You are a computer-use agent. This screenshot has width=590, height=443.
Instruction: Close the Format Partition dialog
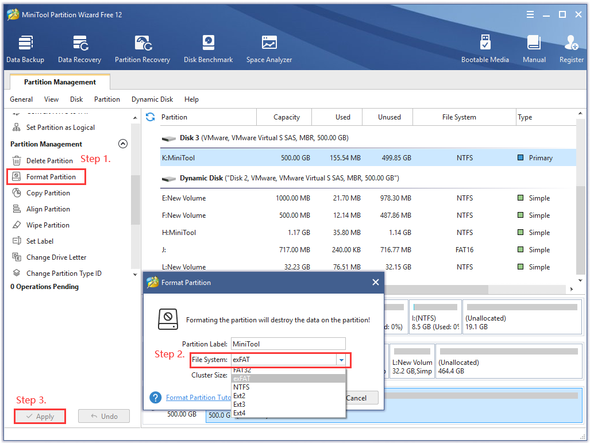pyautogui.click(x=376, y=282)
